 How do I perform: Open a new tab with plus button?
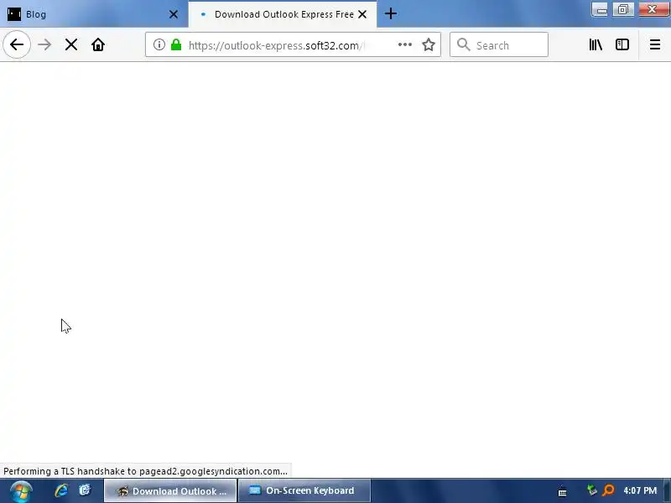tap(390, 14)
